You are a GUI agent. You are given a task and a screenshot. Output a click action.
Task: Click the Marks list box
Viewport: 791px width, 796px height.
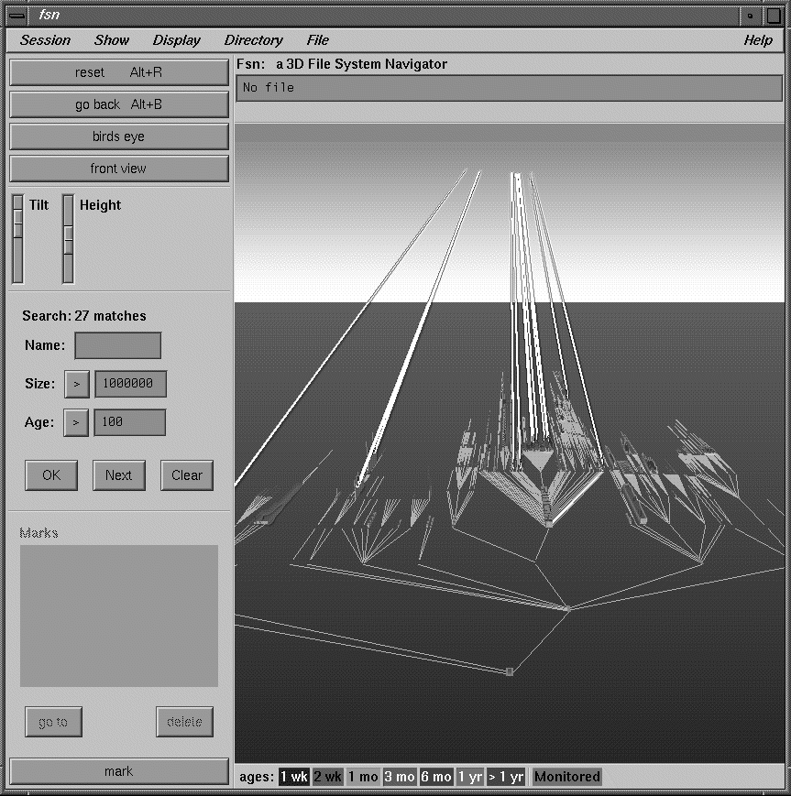pyautogui.click(x=119, y=616)
